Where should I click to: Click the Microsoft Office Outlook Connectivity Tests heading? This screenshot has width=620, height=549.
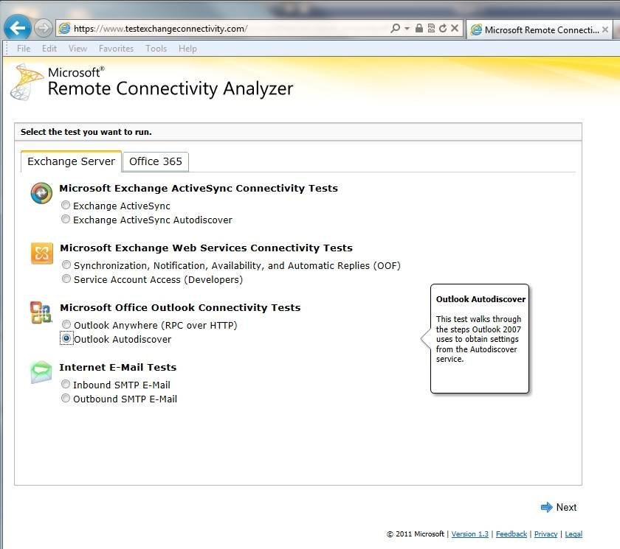coord(180,307)
